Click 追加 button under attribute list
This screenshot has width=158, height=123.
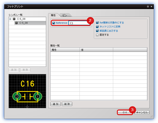click(x=56, y=104)
